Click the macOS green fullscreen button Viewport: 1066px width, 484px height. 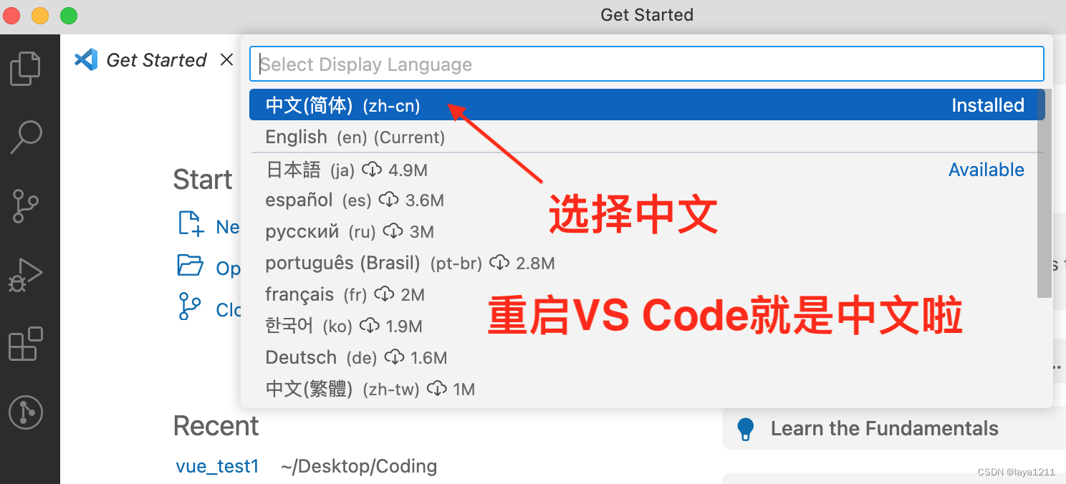(68, 15)
